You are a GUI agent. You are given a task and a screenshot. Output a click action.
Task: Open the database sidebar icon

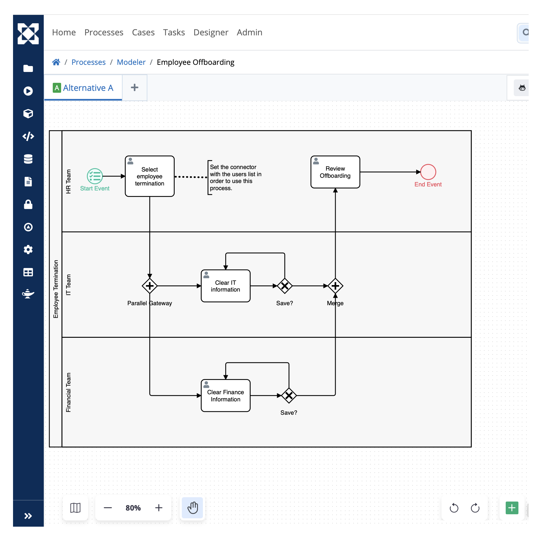pos(28,159)
